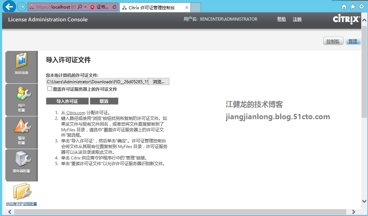Switch to the 管理 administration view
The image size is (368, 216).
353,41
